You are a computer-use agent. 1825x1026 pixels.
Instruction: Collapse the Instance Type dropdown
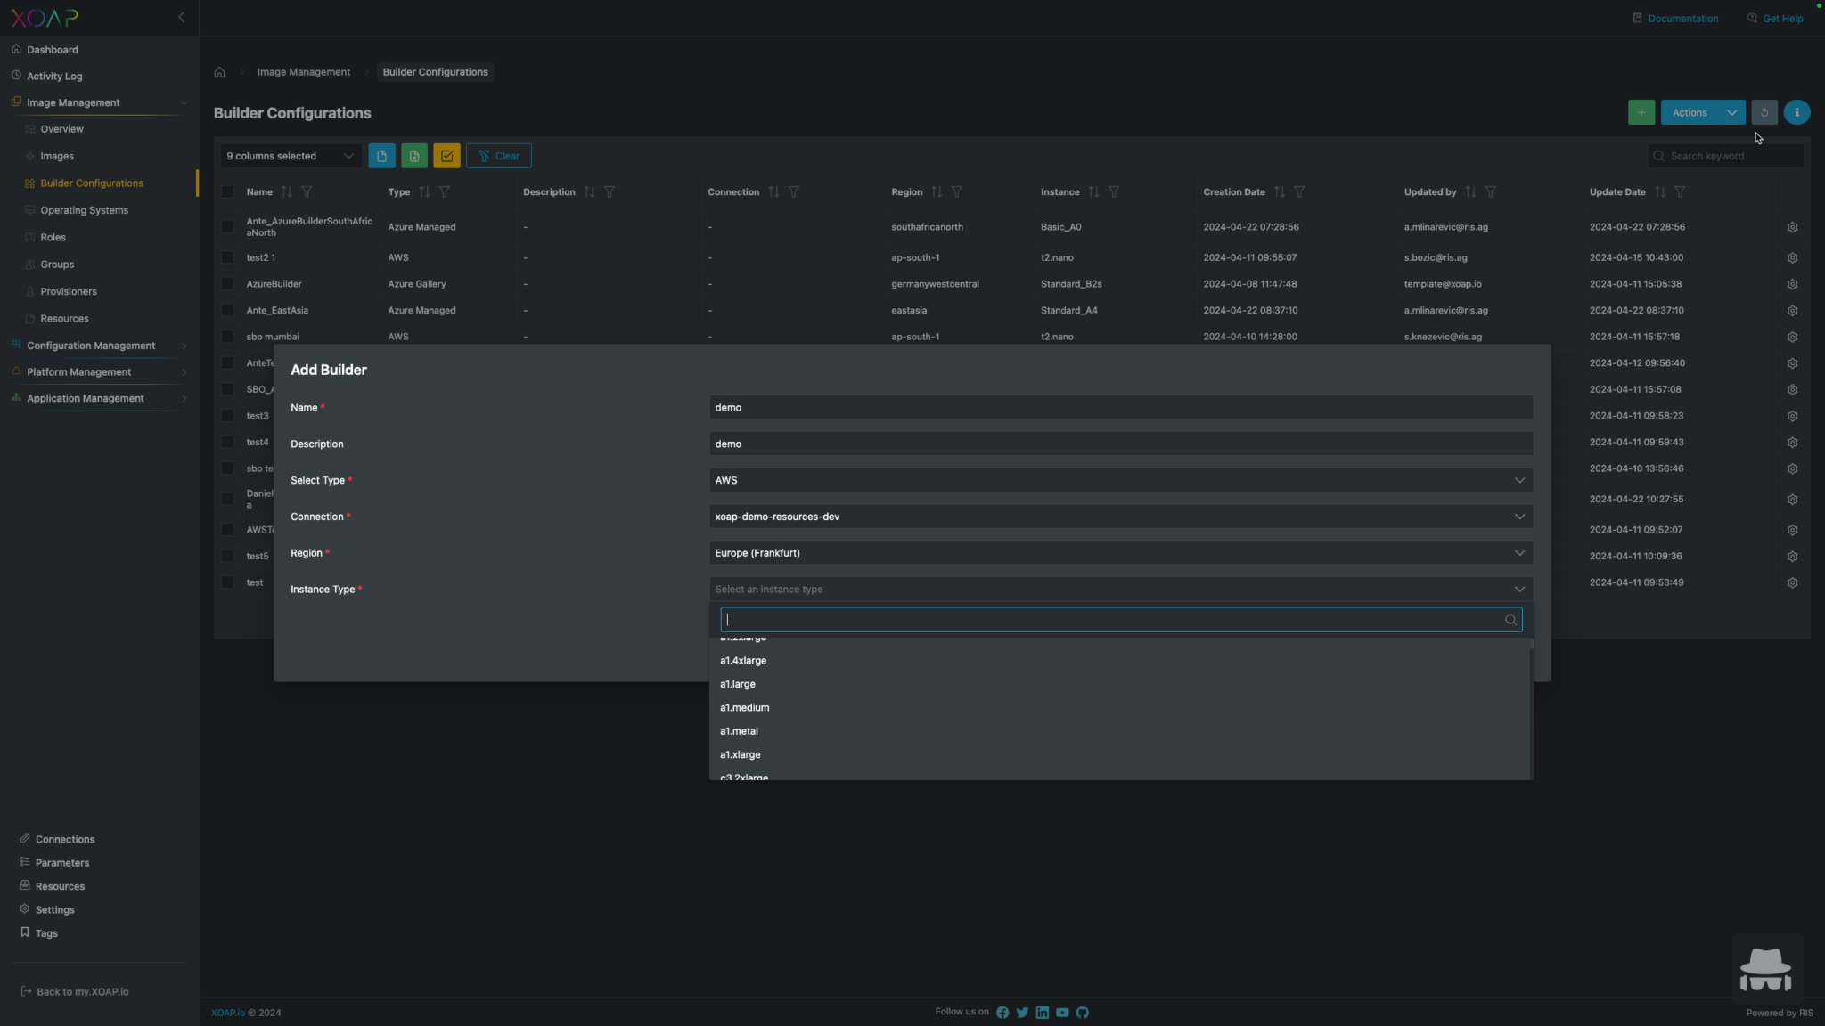point(1120,590)
